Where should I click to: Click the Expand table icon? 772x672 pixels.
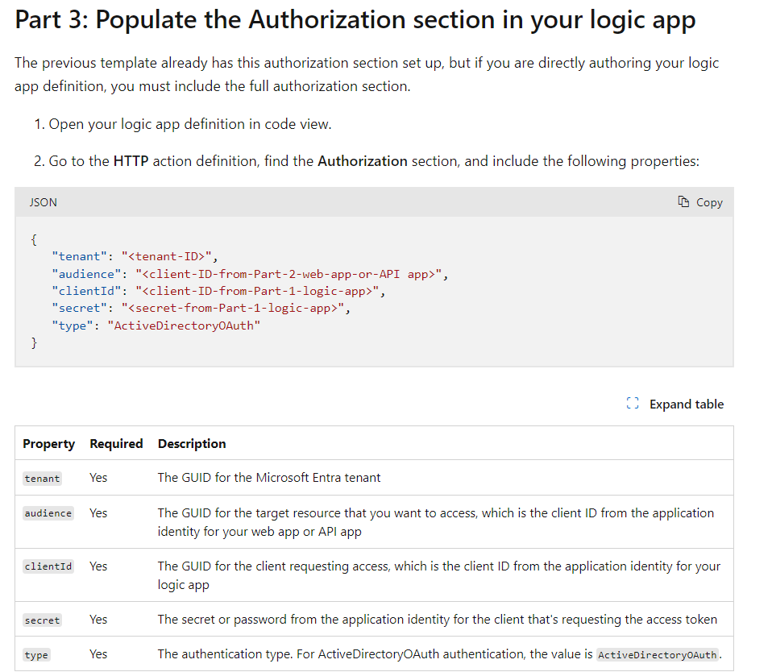coord(632,404)
